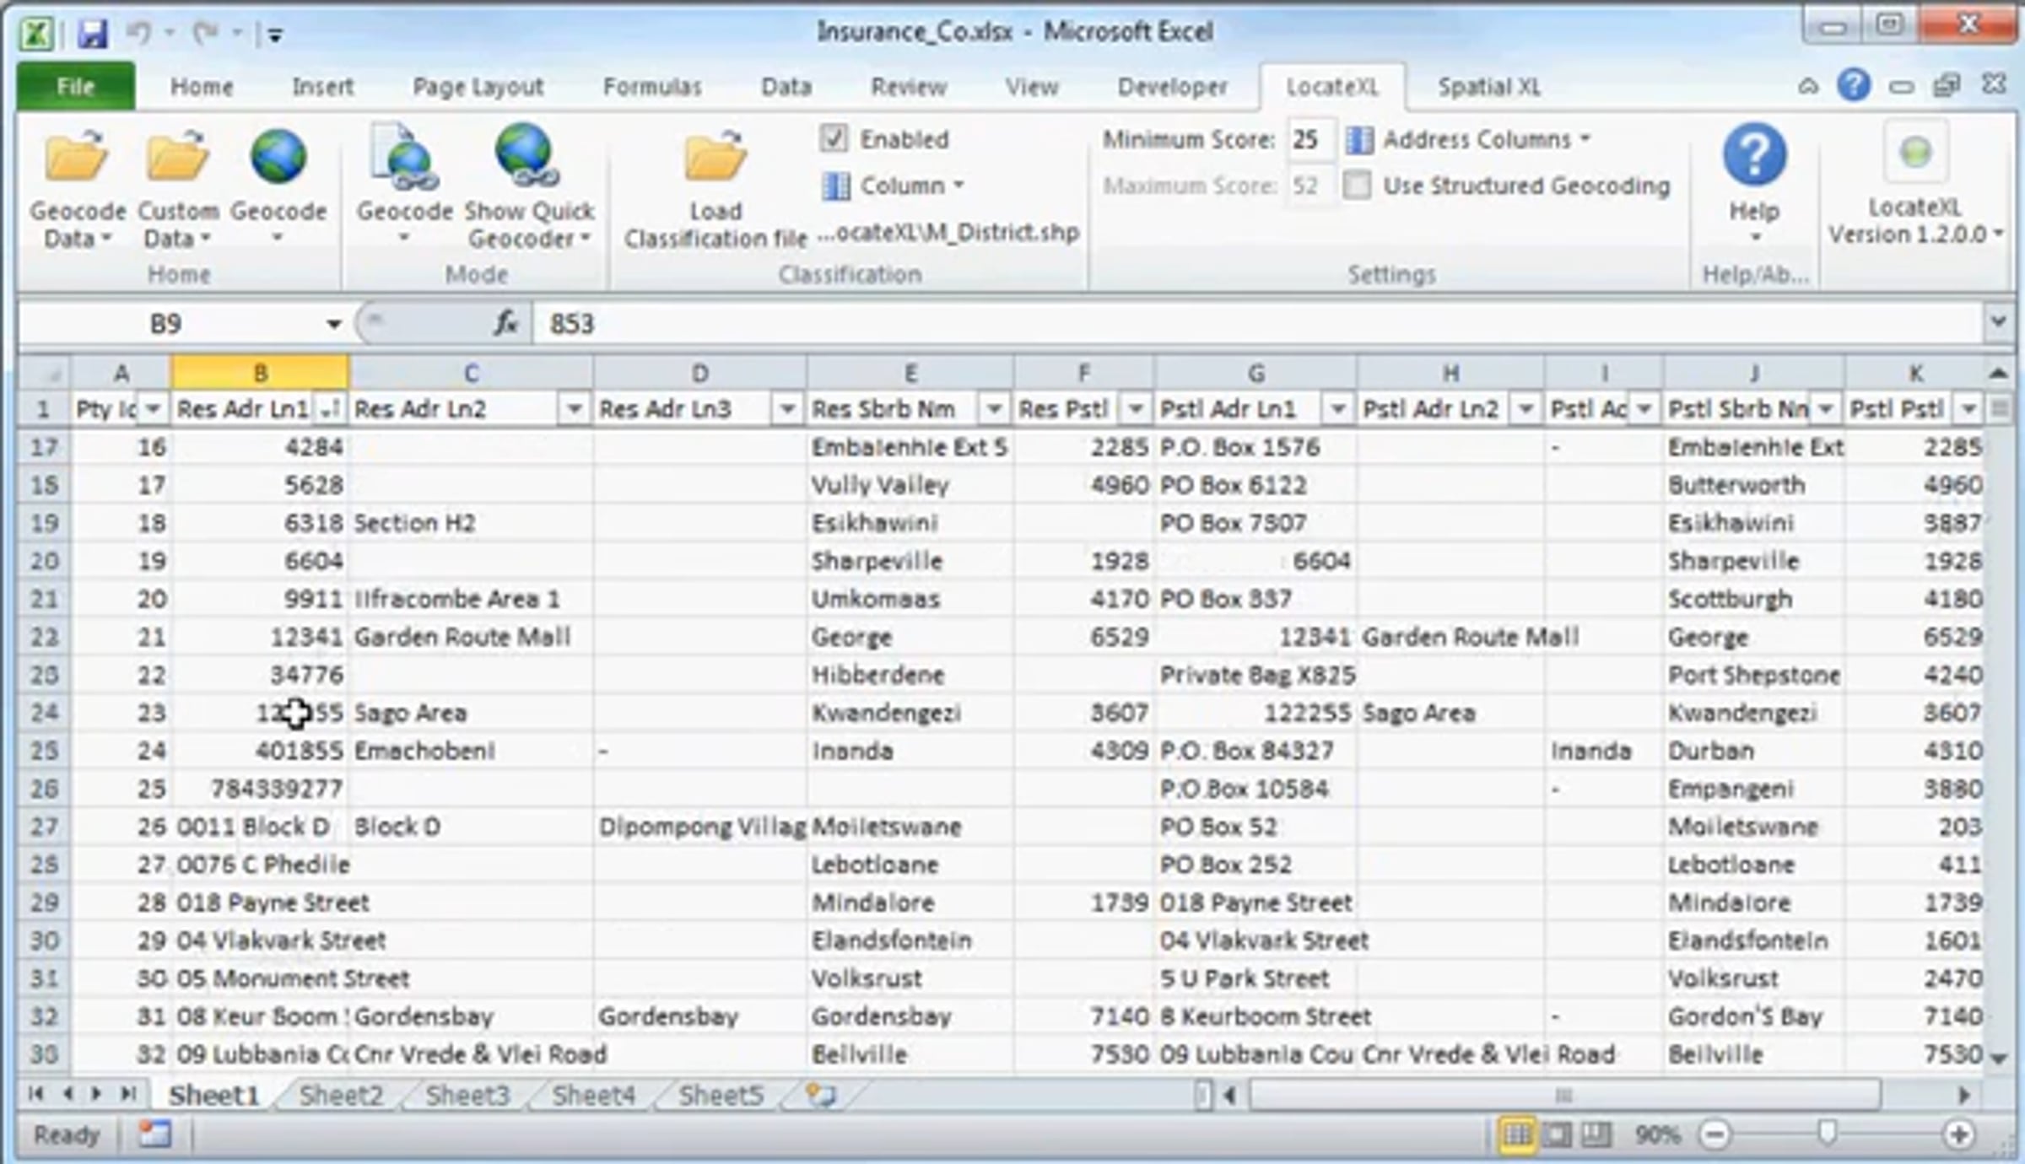
Task: Switch to Page Break Preview view icon
Action: coord(1596,1134)
